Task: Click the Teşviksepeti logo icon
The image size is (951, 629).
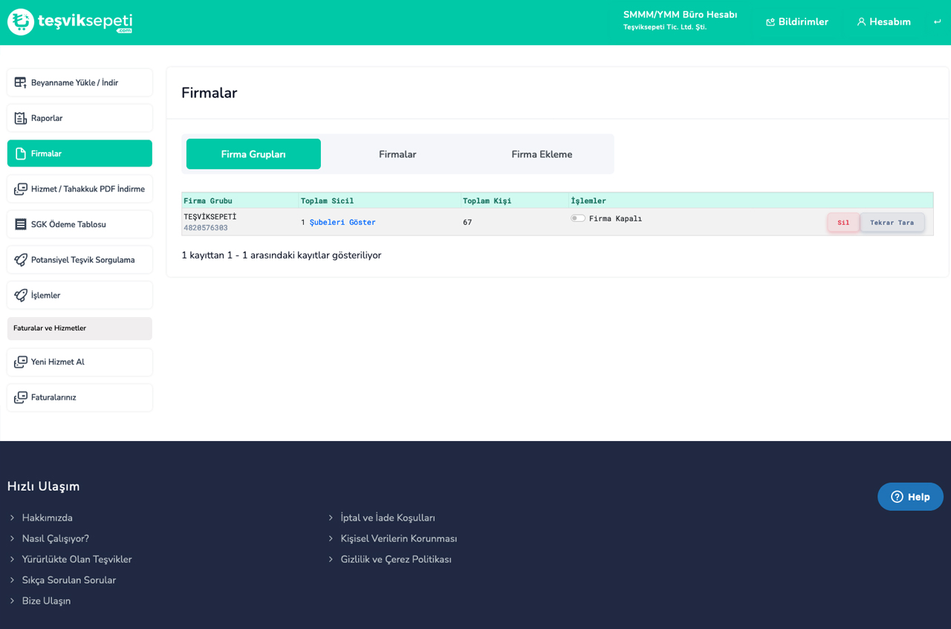Action: [x=21, y=22]
